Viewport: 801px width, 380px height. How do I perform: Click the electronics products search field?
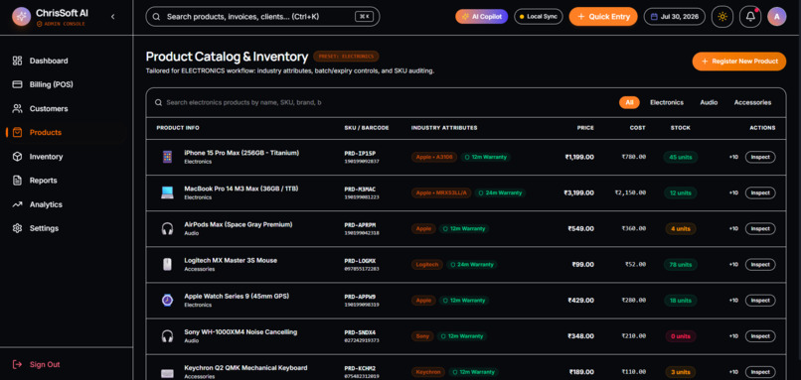pyautogui.click(x=243, y=102)
